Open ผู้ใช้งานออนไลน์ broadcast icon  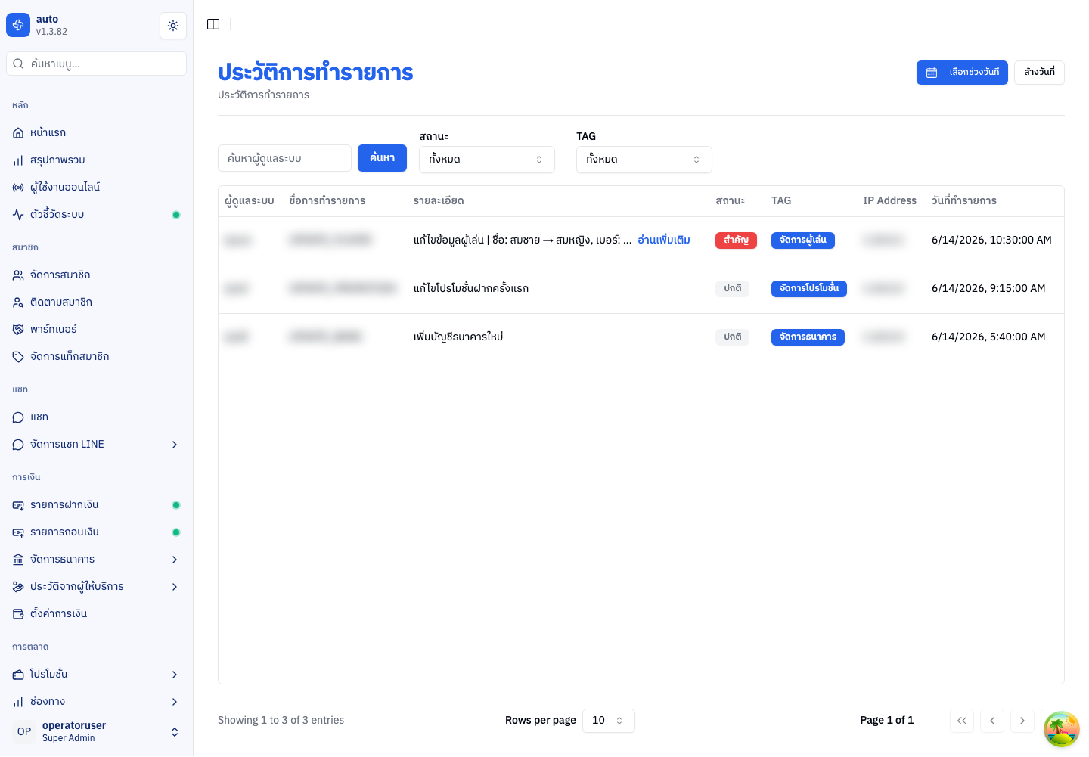tap(18, 188)
